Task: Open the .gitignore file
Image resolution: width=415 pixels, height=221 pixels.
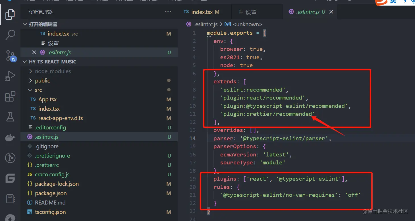Action: tap(99, 146)
